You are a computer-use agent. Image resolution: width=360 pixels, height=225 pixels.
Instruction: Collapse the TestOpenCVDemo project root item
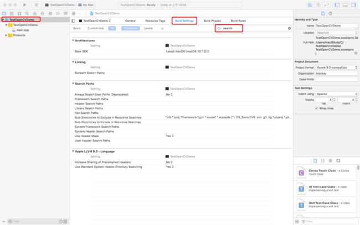(x=3, y=20)
